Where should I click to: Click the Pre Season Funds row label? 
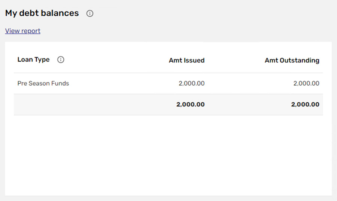[x=43, y=83]
